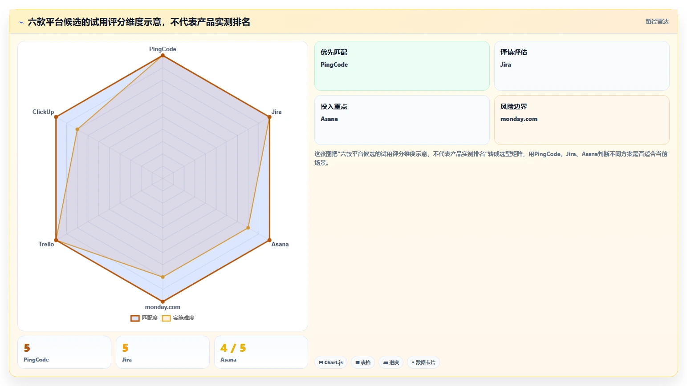Click the description paragraph starting 这张图把

pyautogui.click(x=491, y=158)
